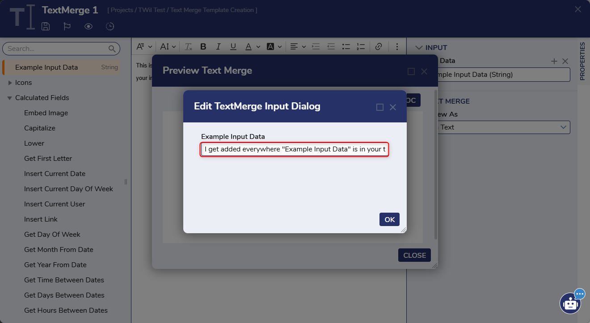Open the history clock icon
Image resolution: width=590 pixels, height=323 pixels.
(x=110, y=26)
